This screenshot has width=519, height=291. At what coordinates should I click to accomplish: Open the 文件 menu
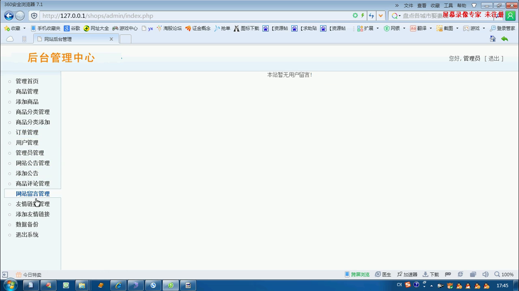click(x=408, y=5)
